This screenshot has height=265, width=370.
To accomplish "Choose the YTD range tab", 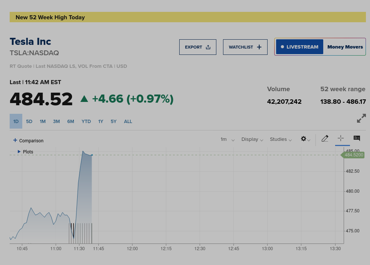I will tap(86, 122).
